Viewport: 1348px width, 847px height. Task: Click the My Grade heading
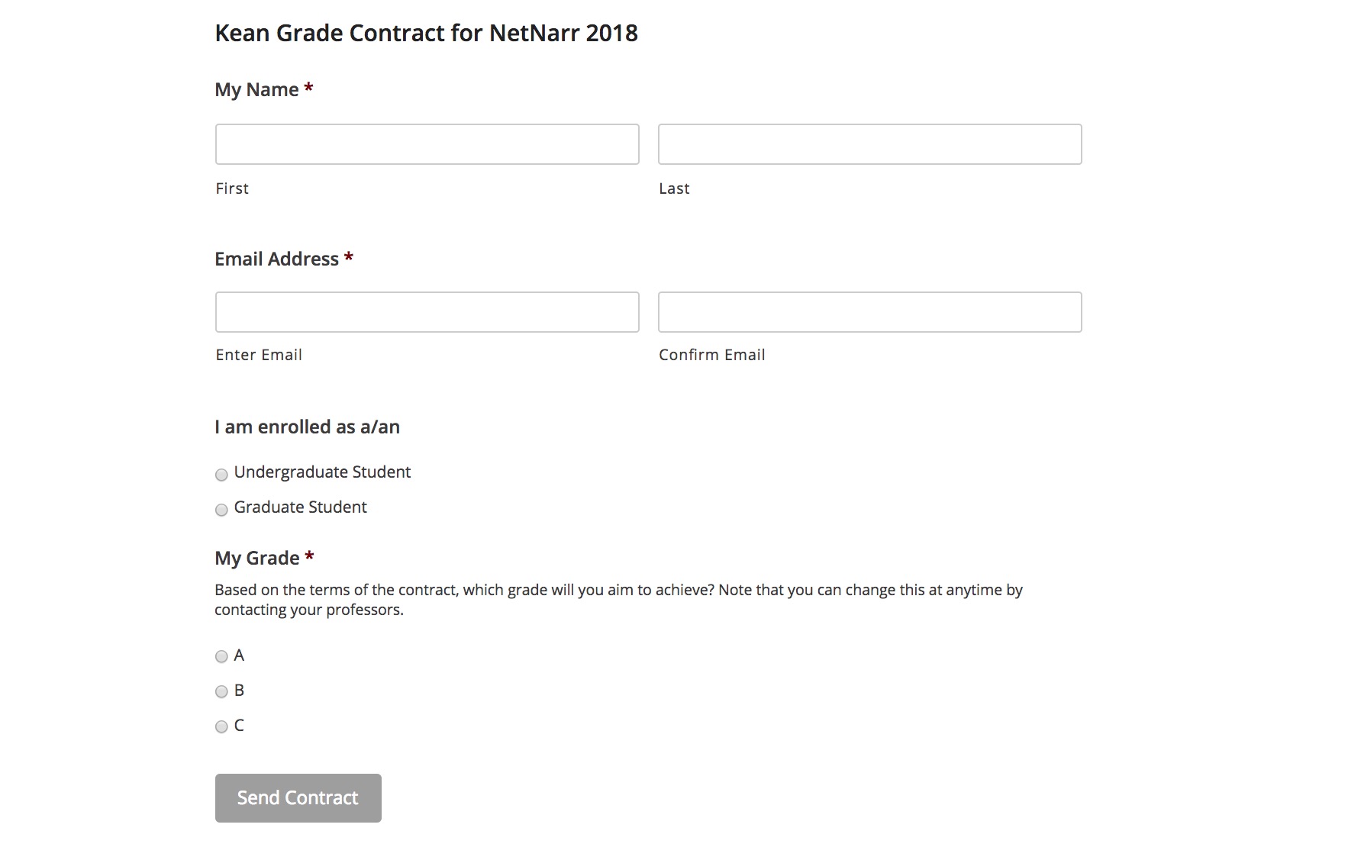(258, 558)
